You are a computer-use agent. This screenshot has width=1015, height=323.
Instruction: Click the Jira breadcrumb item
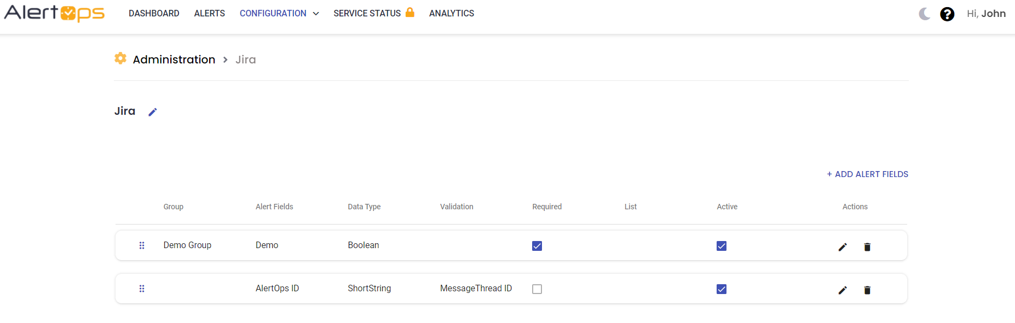pyautogui.click(x=246, y=60)
